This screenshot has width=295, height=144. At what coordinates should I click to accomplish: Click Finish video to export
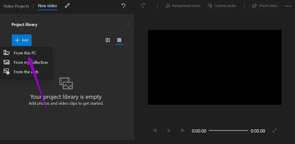264,6
